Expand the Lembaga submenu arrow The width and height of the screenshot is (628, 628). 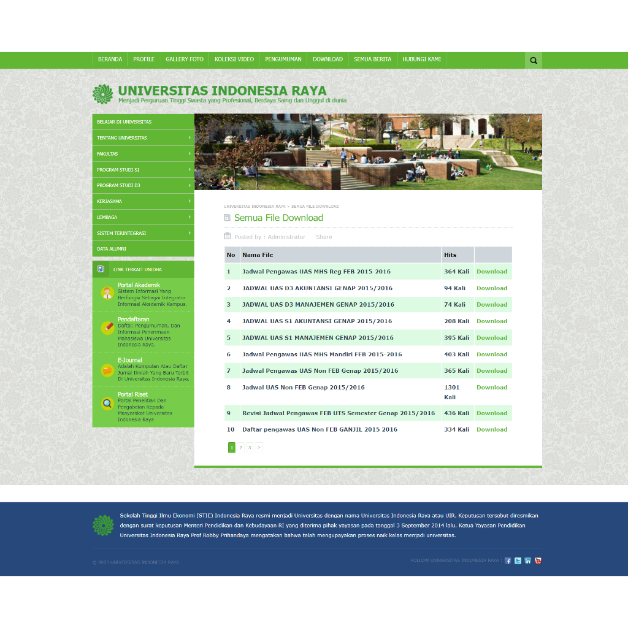pyautogui.click(x=190, y=216)
